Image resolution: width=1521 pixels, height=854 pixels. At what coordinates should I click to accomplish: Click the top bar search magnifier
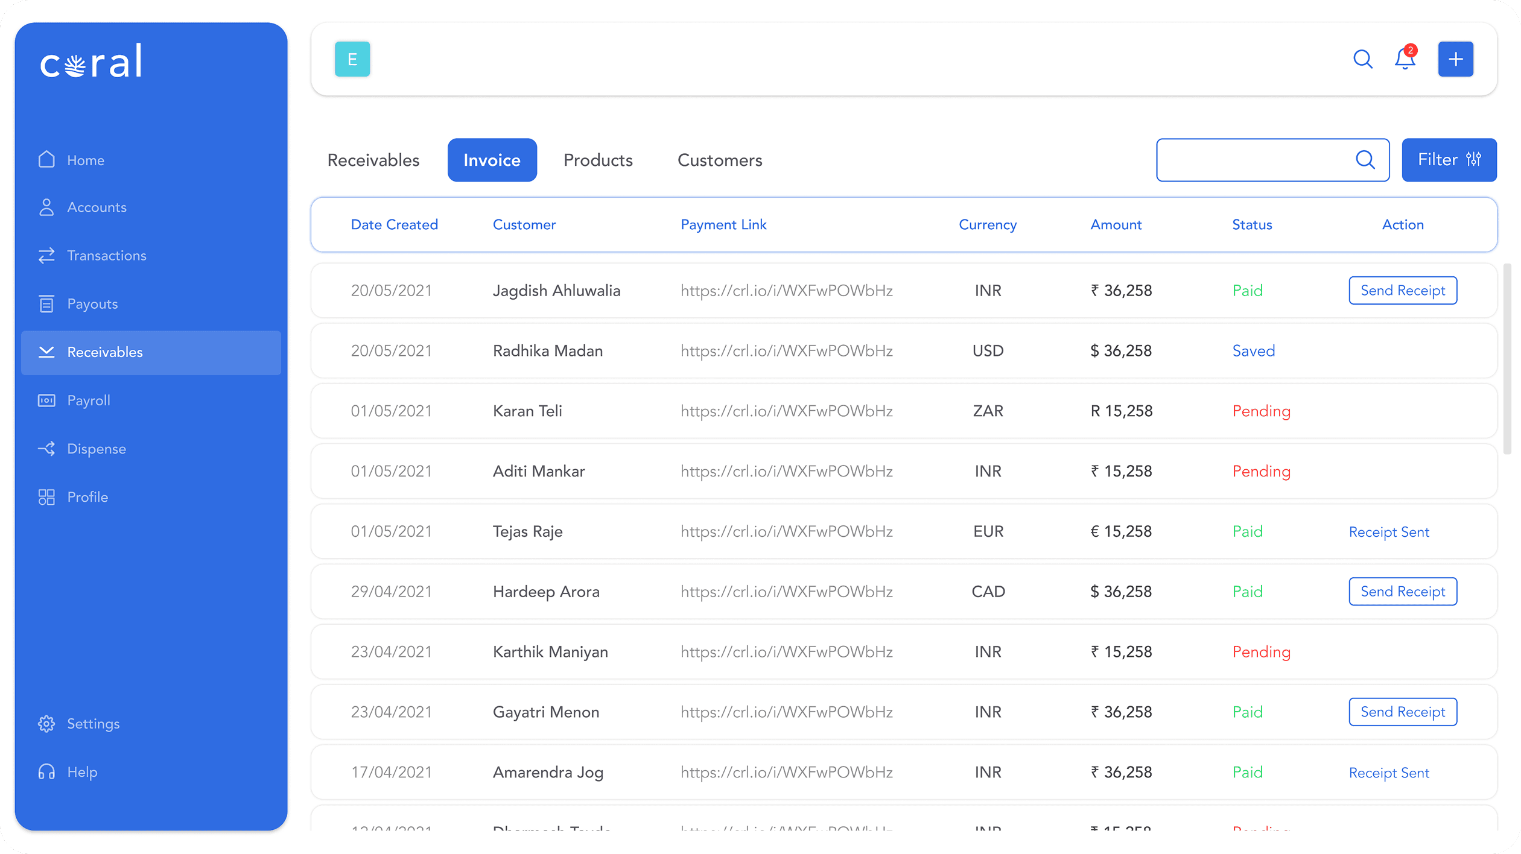[x=1362, y=59]
